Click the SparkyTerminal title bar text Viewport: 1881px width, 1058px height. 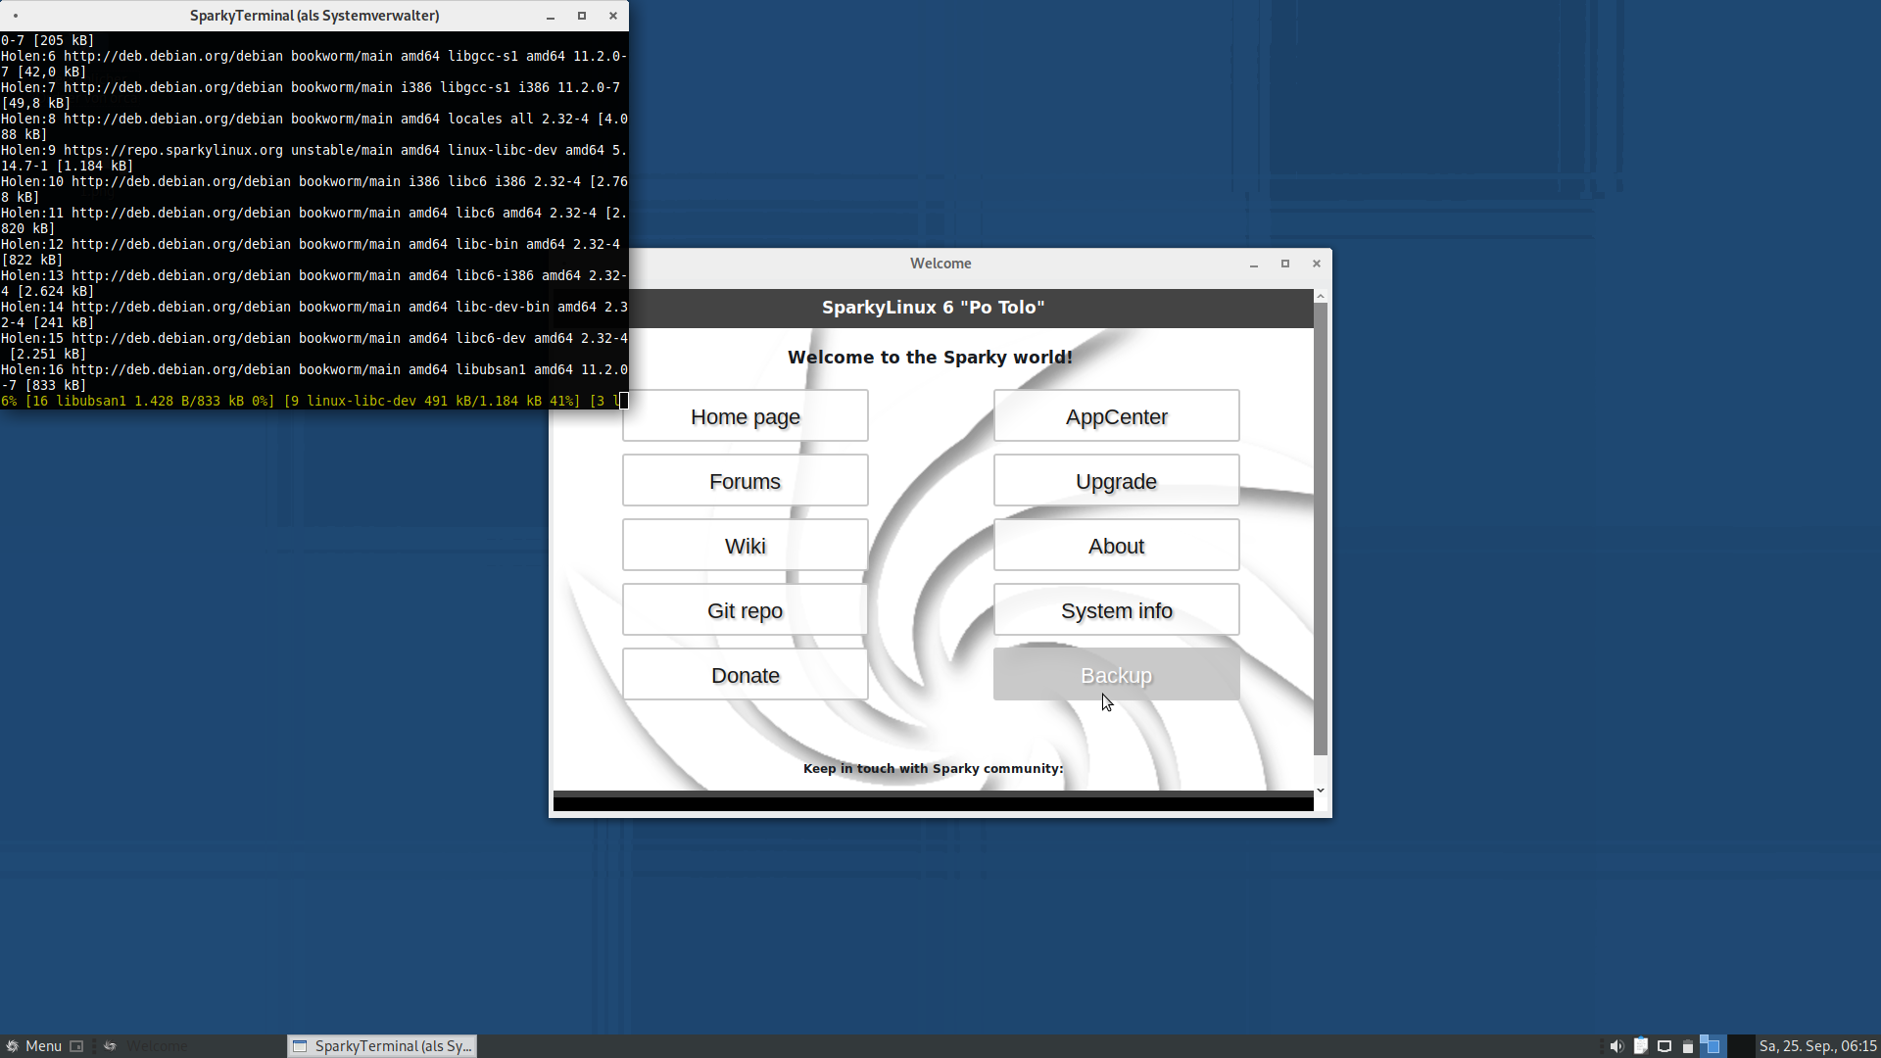click(x=314, y=16)
